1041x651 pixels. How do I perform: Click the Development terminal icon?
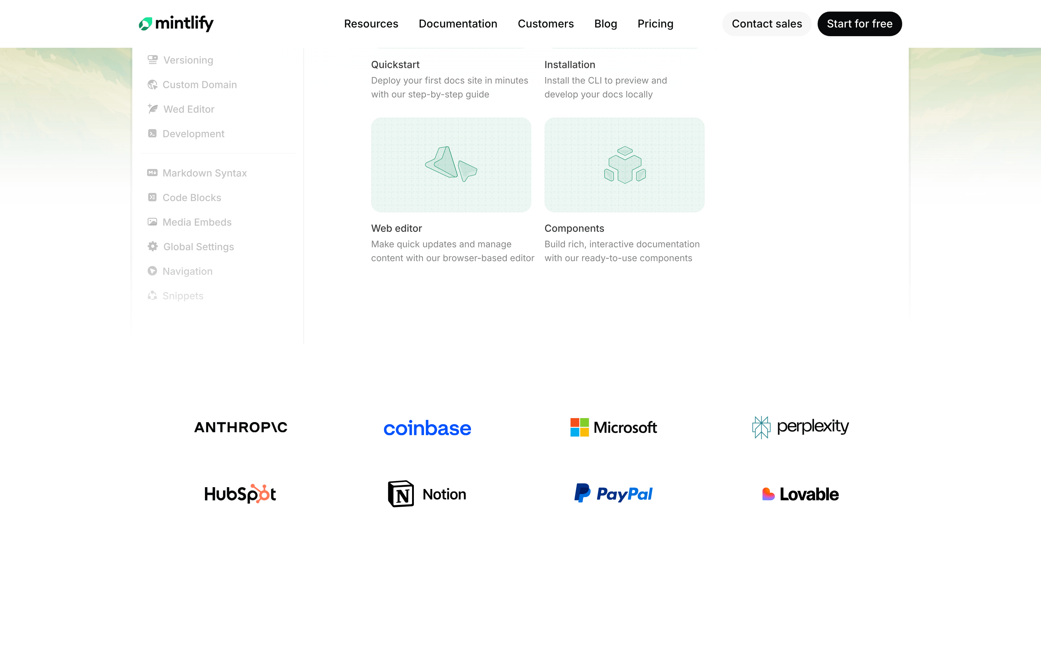(152, 133)
